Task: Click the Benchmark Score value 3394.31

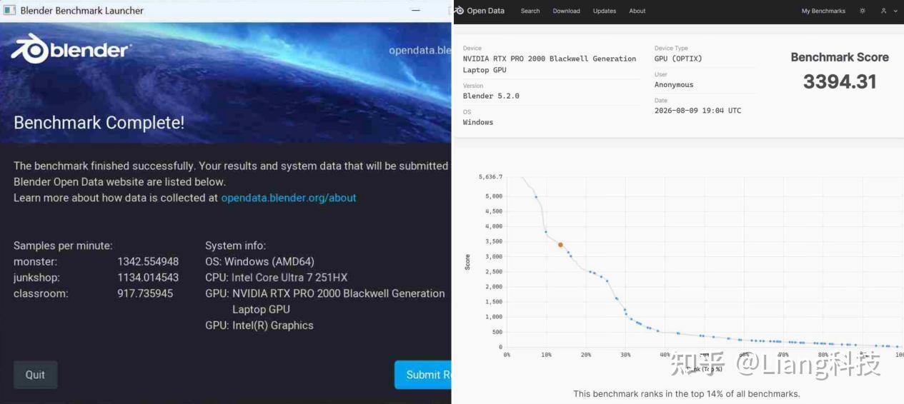Action: click(x=840, y=81)
